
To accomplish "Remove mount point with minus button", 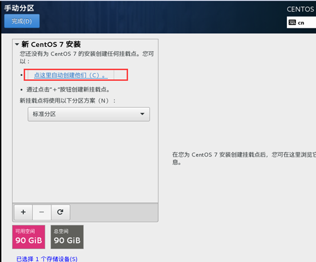I will click(x=42, y=212).
